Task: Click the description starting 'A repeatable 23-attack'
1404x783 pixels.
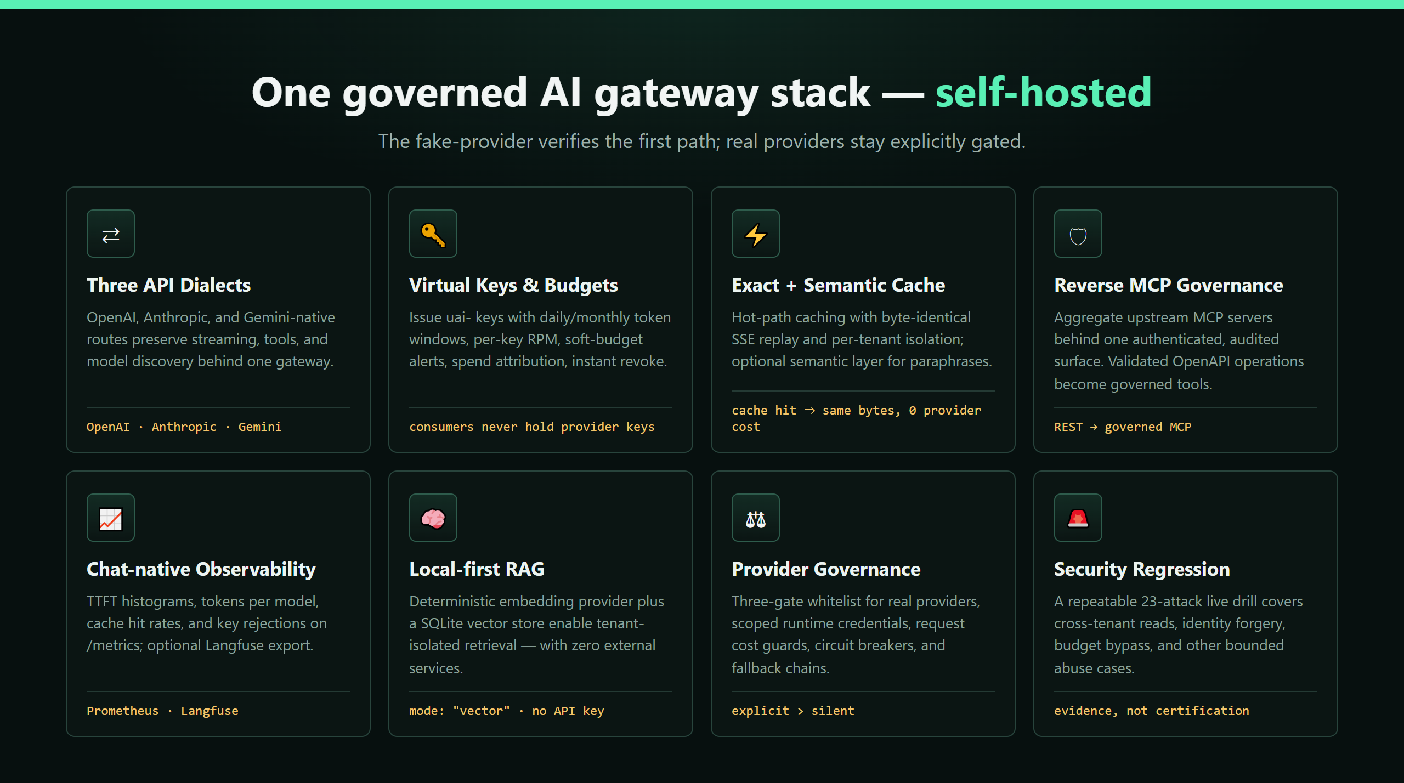Action: 1178,635
